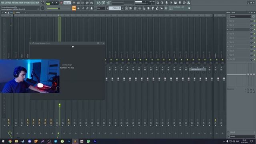
Task: Toggle loop recording icon
Action: click(92, 3)
